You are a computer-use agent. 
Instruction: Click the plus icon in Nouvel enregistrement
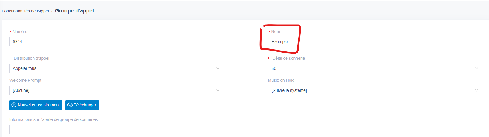[x=14, y=105]
